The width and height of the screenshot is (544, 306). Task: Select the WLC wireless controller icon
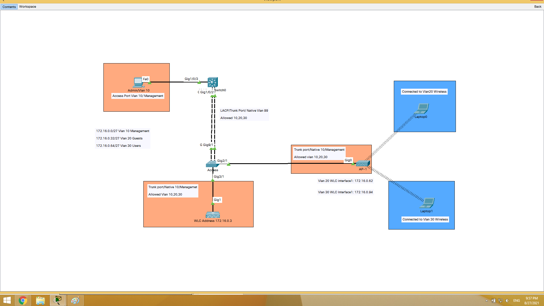213,215
